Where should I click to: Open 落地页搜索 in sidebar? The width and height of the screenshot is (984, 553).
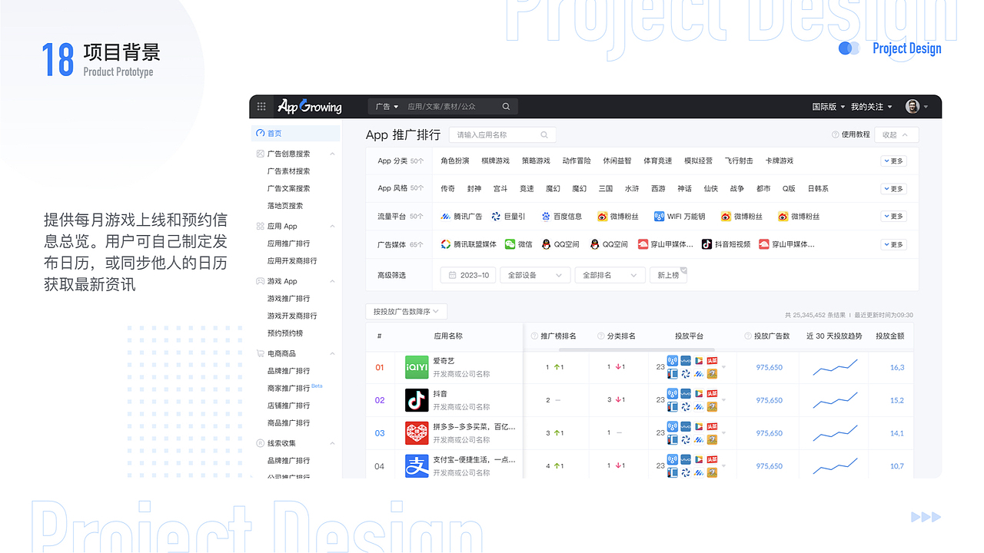point(284,206)
